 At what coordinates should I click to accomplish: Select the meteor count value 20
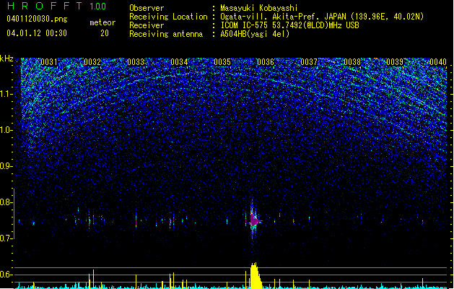105,33
